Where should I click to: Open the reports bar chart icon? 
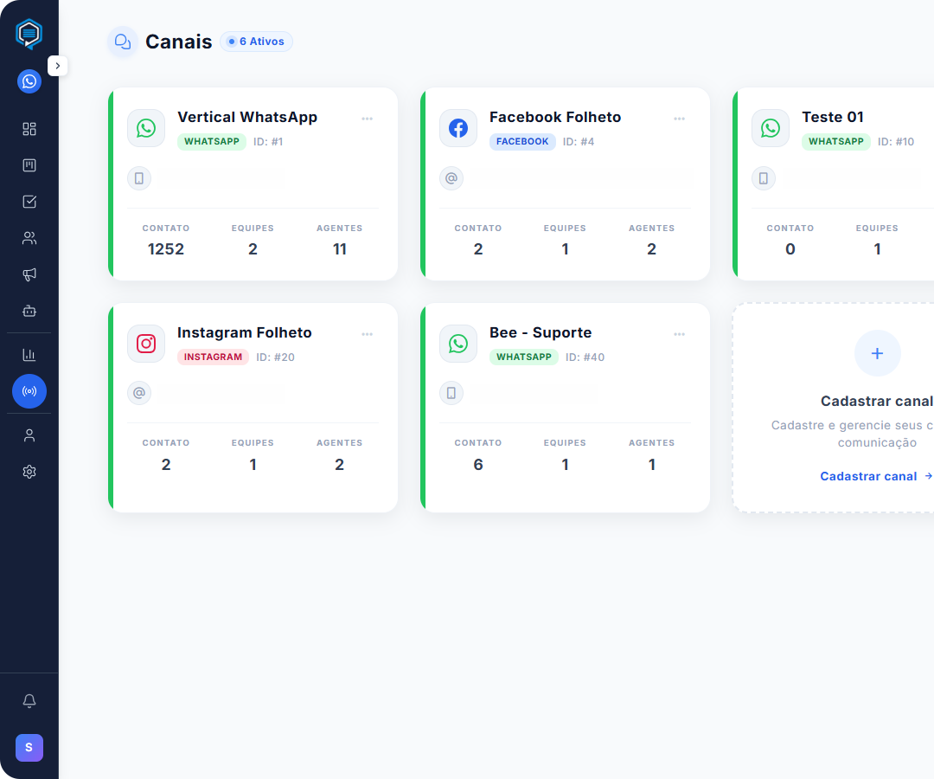(29, 354)
